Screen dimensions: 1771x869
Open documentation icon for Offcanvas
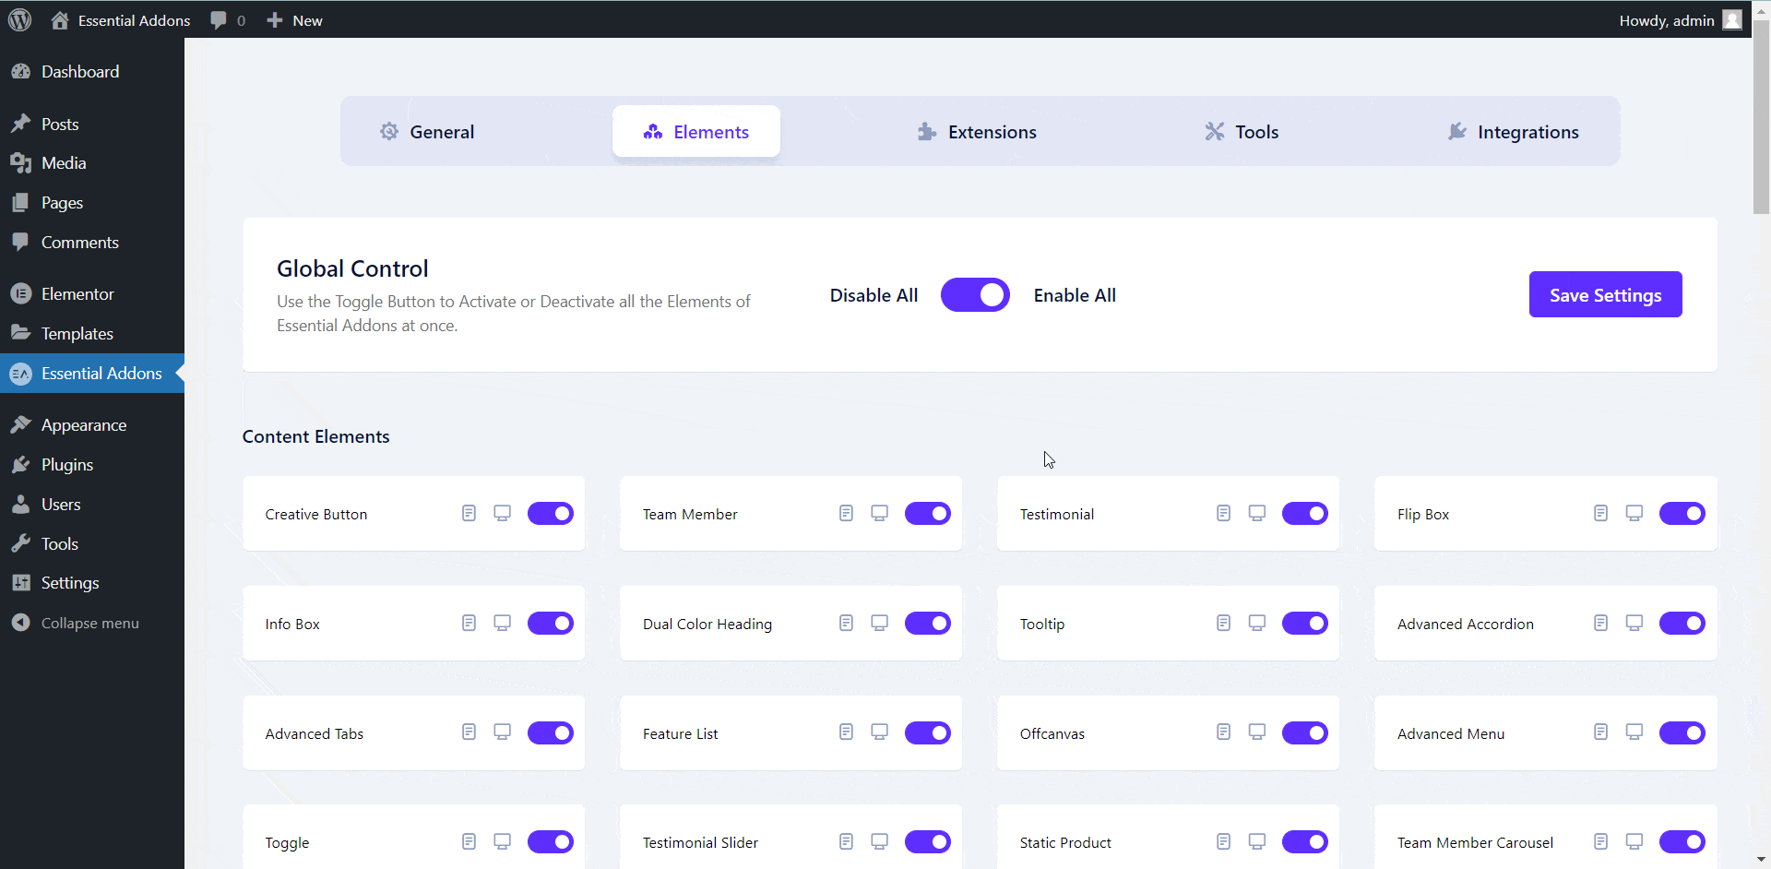(1223, 732)
